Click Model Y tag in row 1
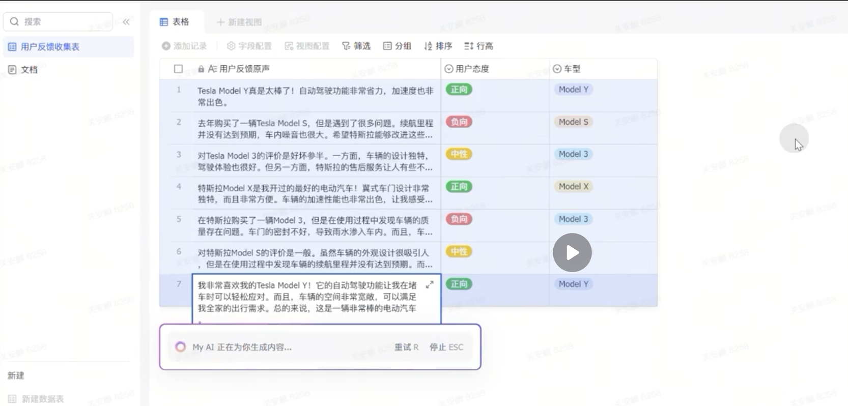This screenshot has height=406, width=848. [573, 90]
